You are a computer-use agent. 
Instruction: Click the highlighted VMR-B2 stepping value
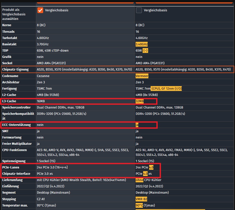141,199
